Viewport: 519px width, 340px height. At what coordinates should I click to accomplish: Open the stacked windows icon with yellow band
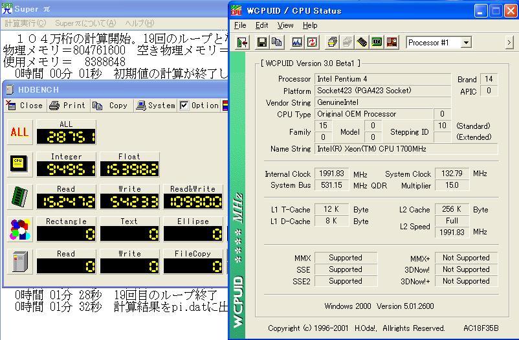(x=332, y=42)
